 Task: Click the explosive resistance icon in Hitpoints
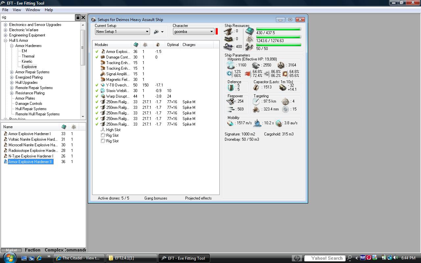(x=285, y=74)
